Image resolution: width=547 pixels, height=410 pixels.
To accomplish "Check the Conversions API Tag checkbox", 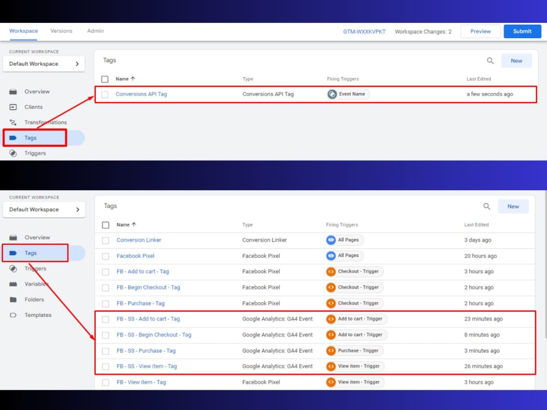I will (x=106, y=94).
